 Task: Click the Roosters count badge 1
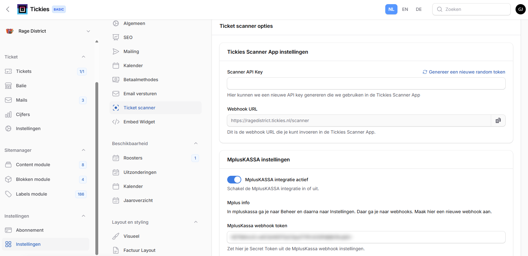coord(195,158)
